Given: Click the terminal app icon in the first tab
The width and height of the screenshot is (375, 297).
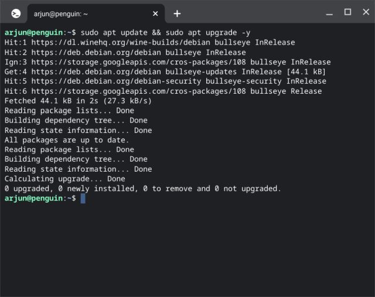Looking at the screenshot, I should 16,13.
